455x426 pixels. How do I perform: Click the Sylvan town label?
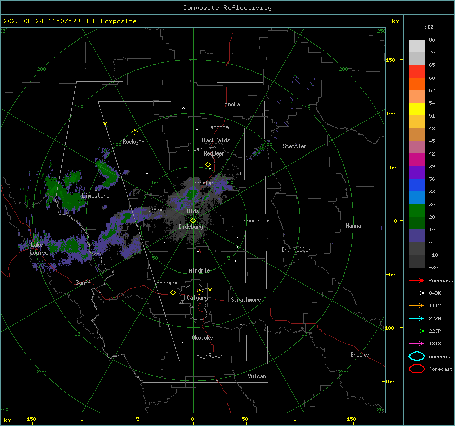pyautogui.click(x=193, y=149)
